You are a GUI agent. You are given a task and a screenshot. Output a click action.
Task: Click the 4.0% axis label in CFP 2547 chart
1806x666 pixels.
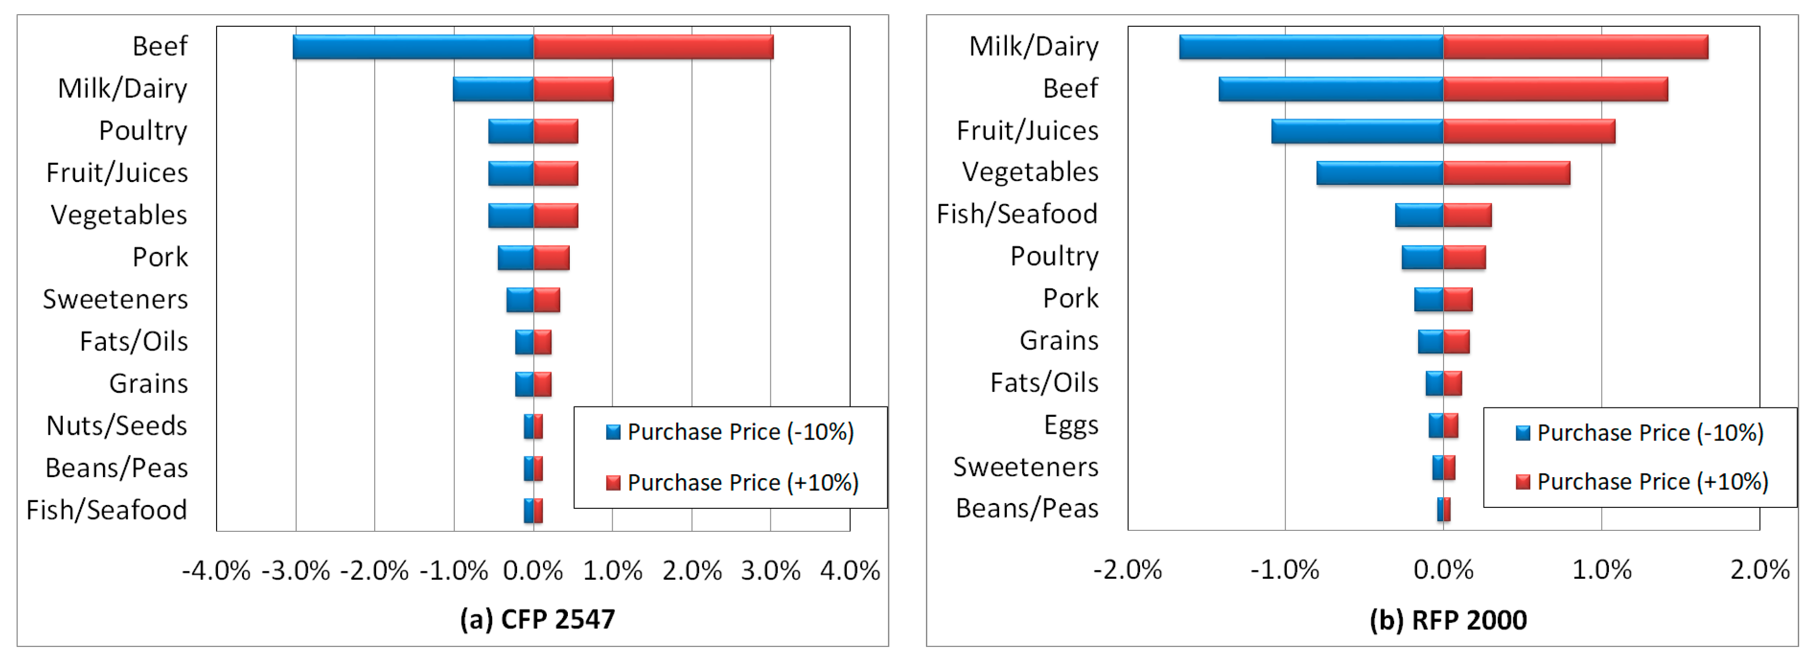coord(850,571)
